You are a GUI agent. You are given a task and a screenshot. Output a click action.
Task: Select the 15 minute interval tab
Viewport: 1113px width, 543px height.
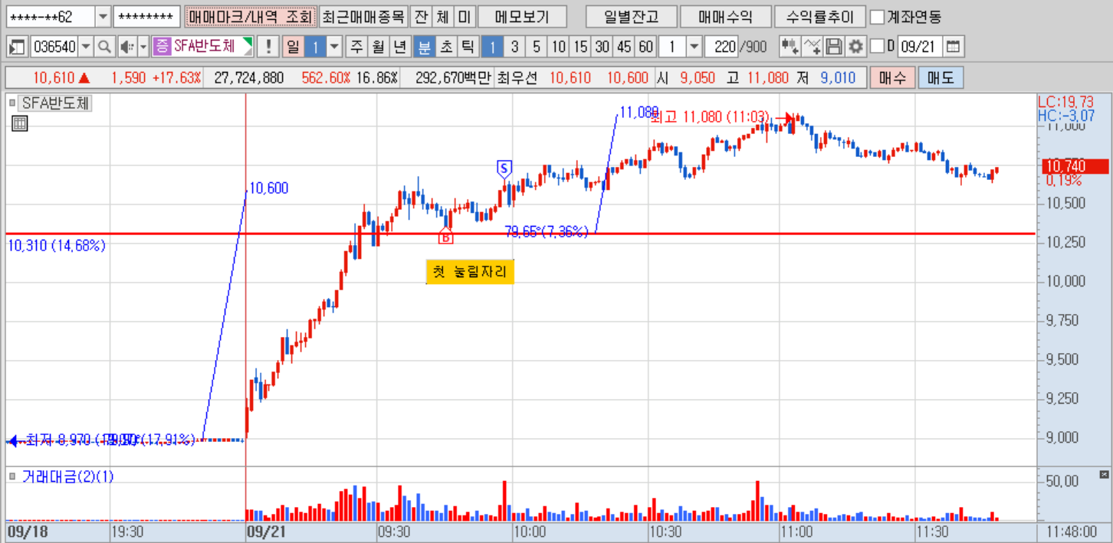[580, 47]
